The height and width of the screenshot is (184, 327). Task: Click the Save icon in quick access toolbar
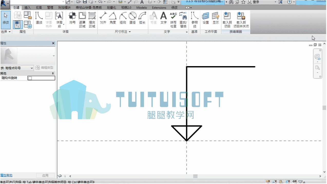point(84,2)
